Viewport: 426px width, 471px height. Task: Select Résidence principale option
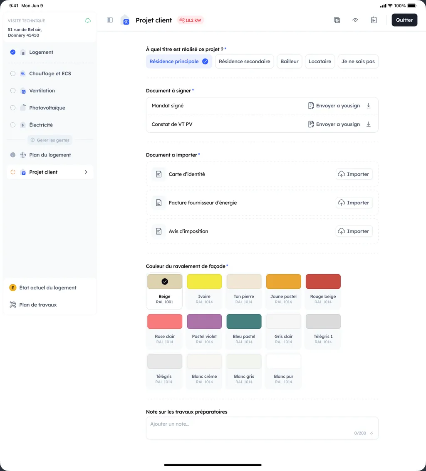[x=179, y=61]
